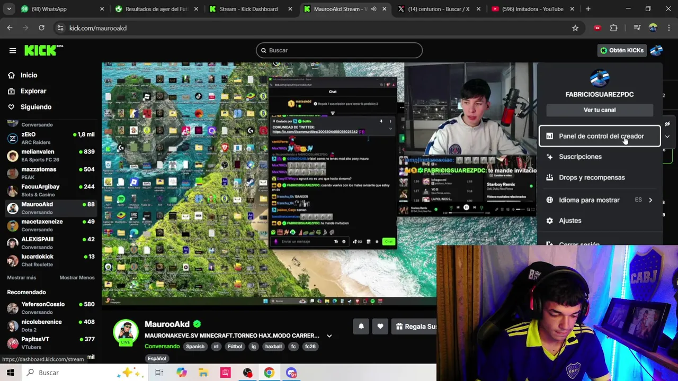Click the heart follow button on stream
Image resolution: width=678 pixels, height=381 pixels.
380,326
